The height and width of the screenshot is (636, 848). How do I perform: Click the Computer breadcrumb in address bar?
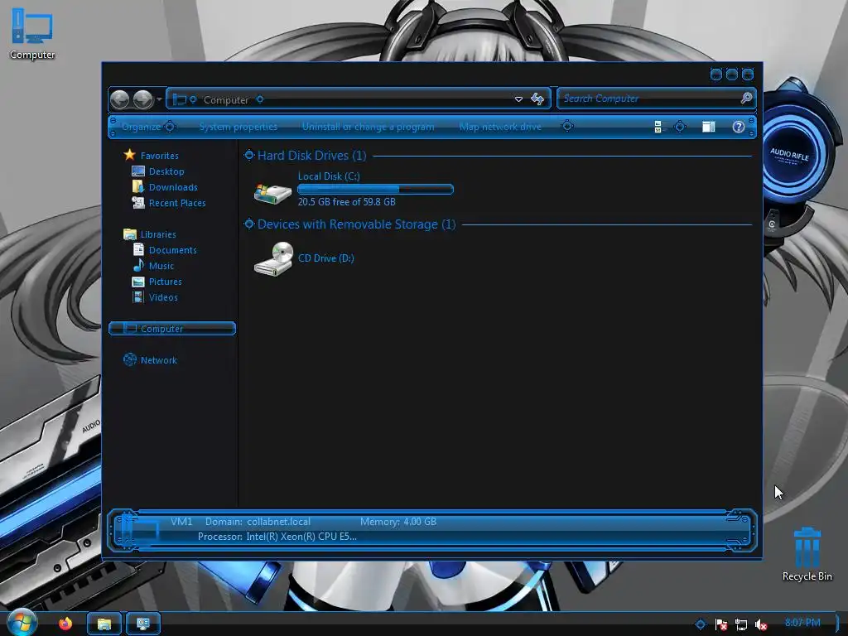point(226,99)
